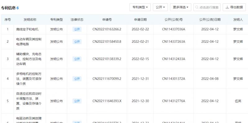Viewport: 248px width, 123px height.
Task: Click publication number CN114301372A
Action: [x=174, y=79]
